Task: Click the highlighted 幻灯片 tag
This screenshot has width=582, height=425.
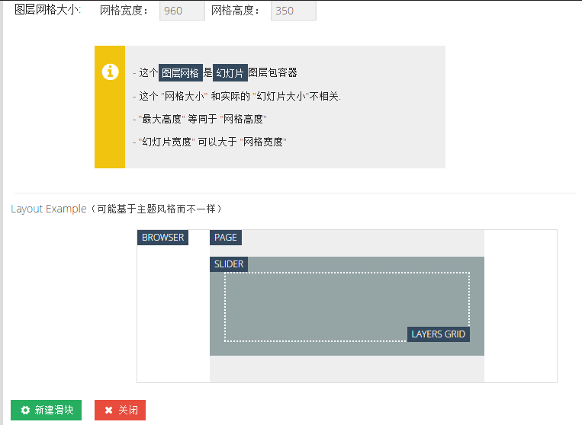Action: coord(230,73)
